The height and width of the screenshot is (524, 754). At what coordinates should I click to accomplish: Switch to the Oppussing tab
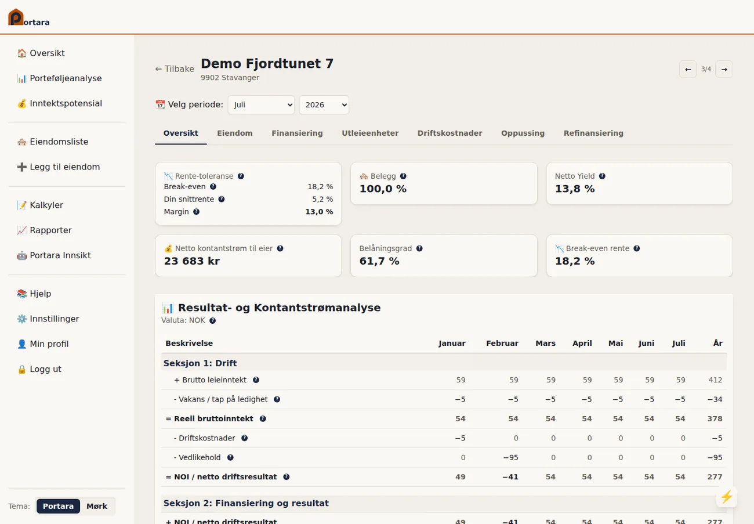(523, 133)
